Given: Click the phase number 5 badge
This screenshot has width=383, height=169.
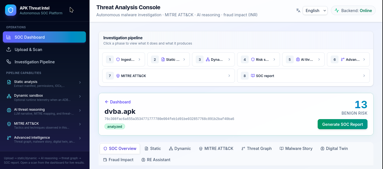Looking at the screenshot, I should click(x=290, y=59).
